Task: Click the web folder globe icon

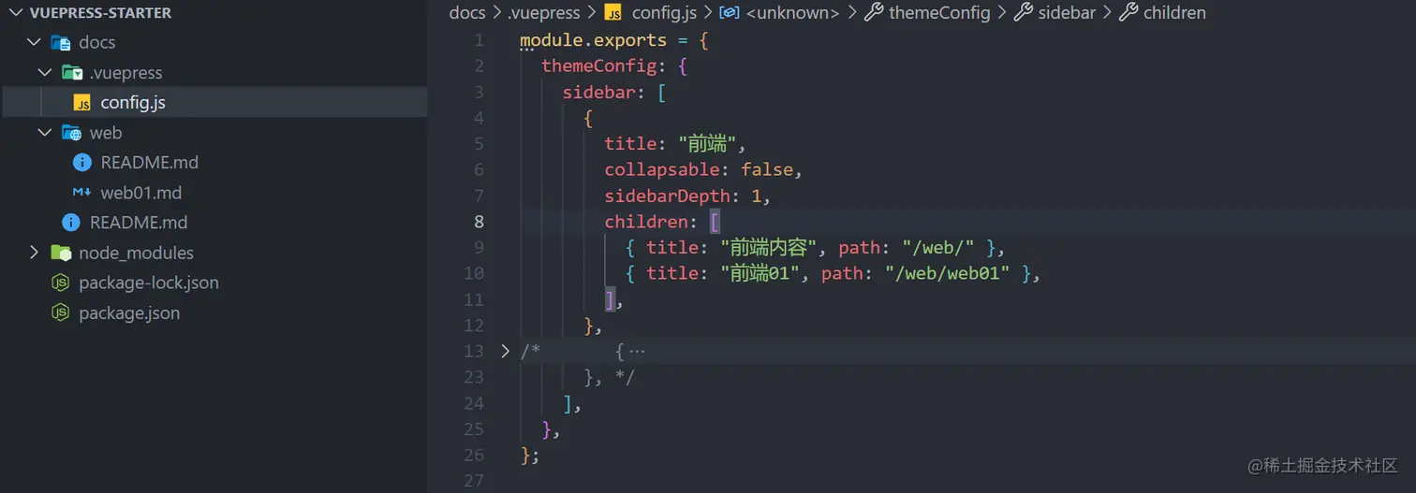Action: pos(72,132)
